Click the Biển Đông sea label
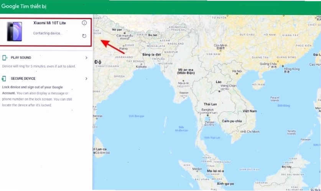 pyautogui.click(x=283, y=105)
